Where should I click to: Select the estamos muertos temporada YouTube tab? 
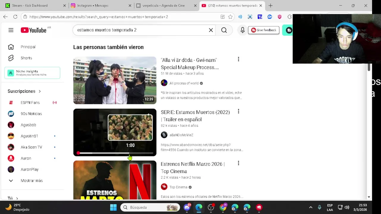(231, 6)
